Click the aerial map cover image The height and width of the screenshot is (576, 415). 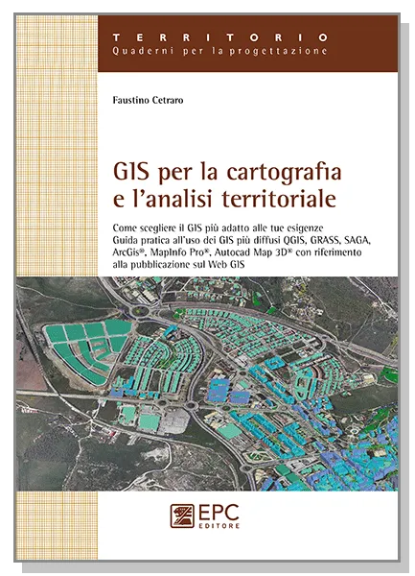207,383
